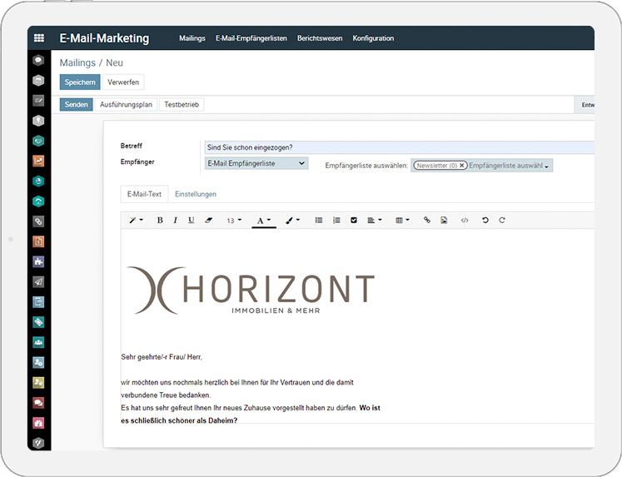Insert an ordered numbered list
Viewport: 622px width, 477px height.
(336, 221)
